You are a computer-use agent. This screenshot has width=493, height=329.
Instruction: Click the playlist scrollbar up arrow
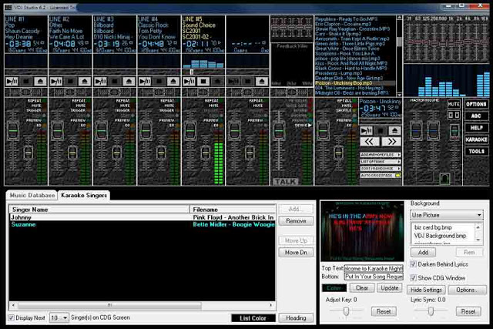pyautogui.click(x=399, y=18)
